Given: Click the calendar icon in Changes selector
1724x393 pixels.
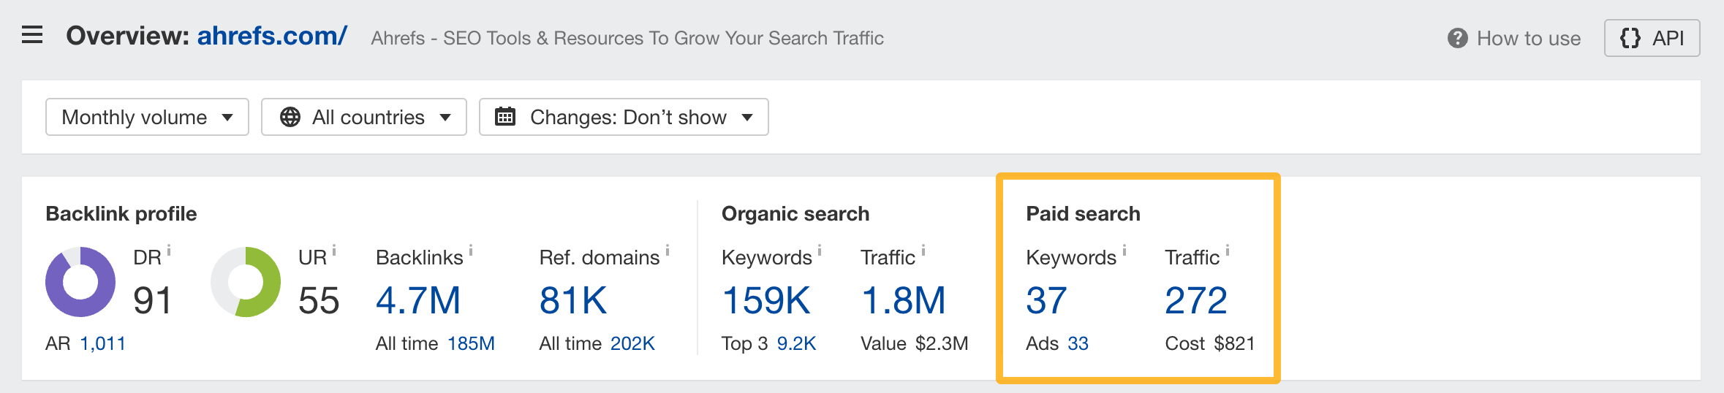Looking at the screenshot, I should pyautogui.click(x=505, y=117).
